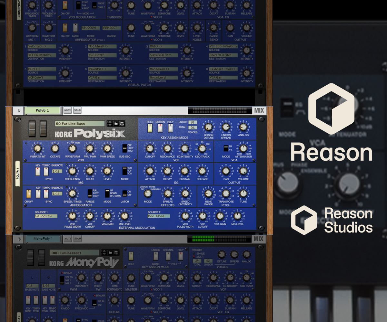Toggle Polysix HOLD key assign button
The height and width of the screenshot is (322, 387).
[150, 128]
